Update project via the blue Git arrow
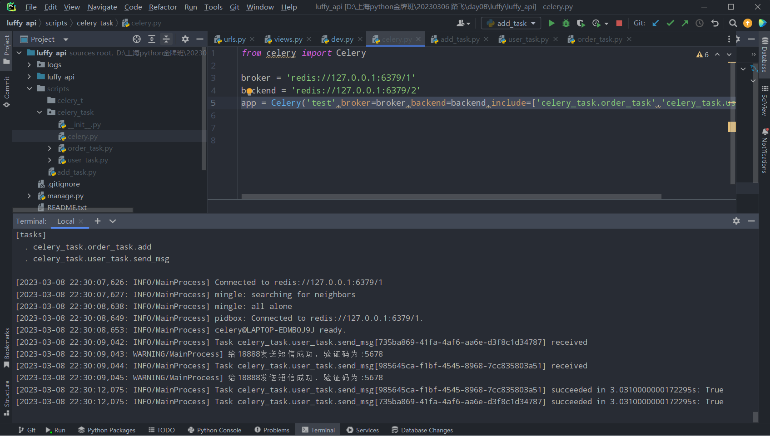 (x=656, y=23)
